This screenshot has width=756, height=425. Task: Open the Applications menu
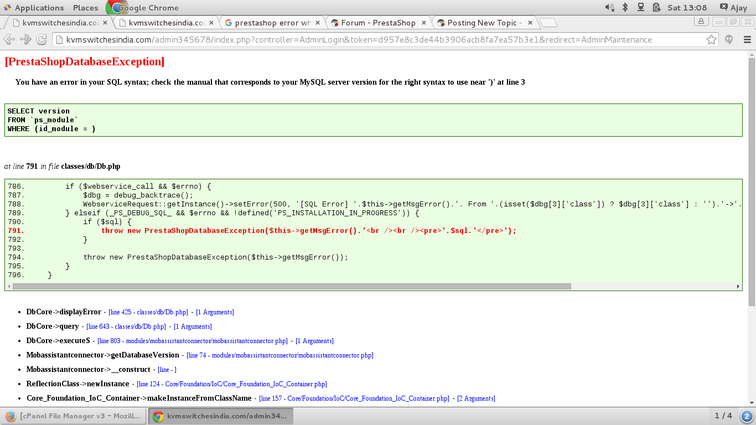[33, 8]
